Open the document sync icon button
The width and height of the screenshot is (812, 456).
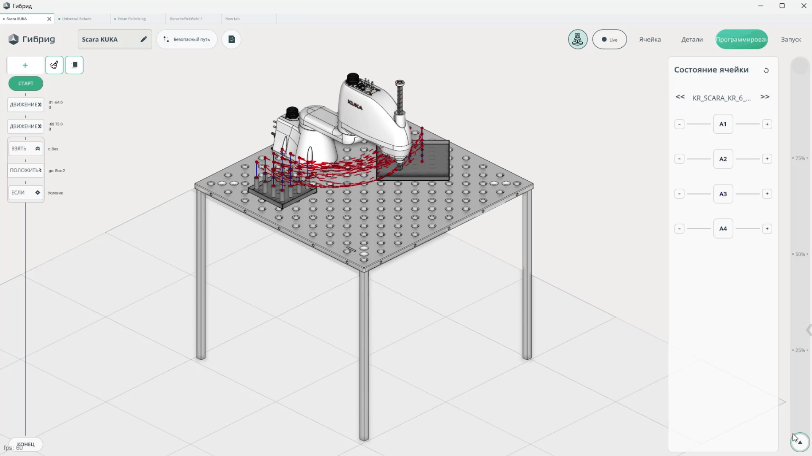[231, 39]
